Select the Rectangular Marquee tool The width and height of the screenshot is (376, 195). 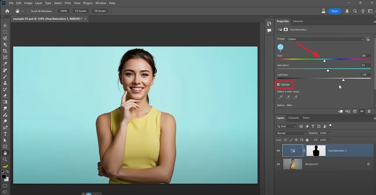click(x=5, y=32)
